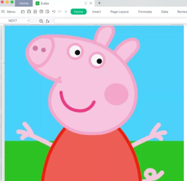This screenshot has width=187, height=181.
Task: Click inside the formula bar input
Action: 120,21
